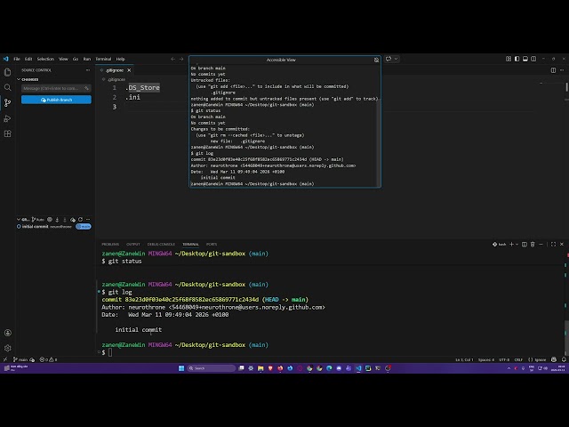Click the UTF-8 encoding status entry
The height and width of the screenshot is (427, 569).
[x=504, y=359]
